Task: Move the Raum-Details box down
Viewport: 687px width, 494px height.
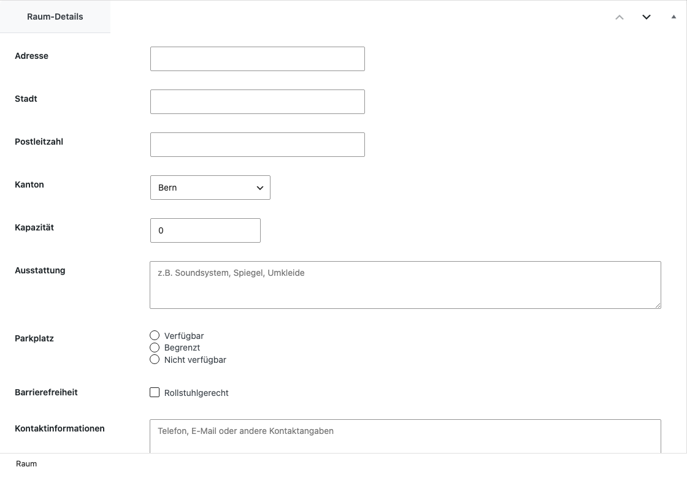Action: [647, 17]
